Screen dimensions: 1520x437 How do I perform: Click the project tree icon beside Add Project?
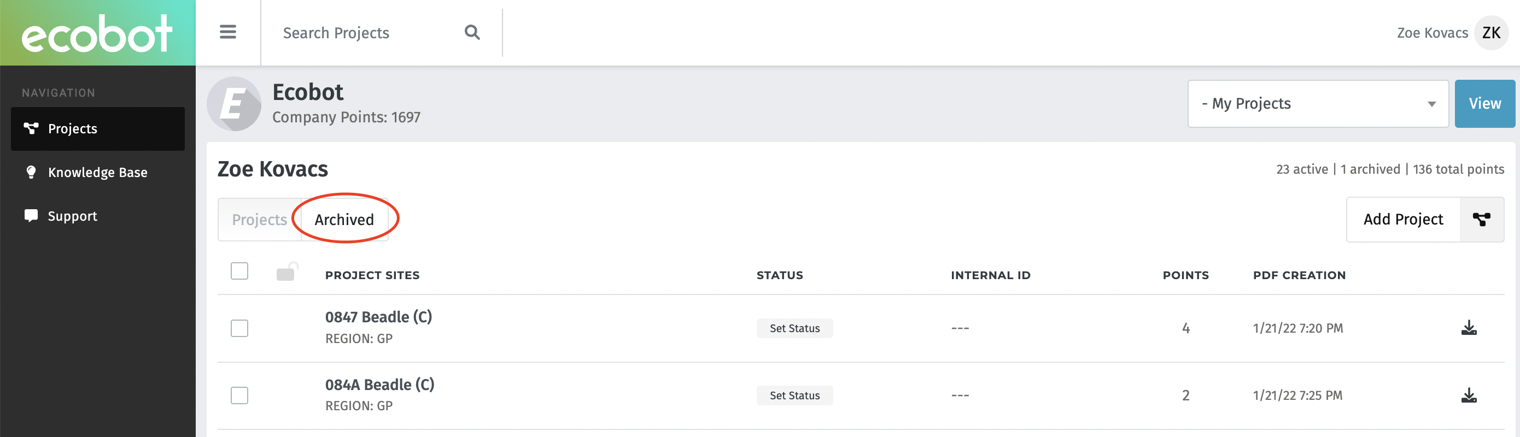(x=1481, y=220)
